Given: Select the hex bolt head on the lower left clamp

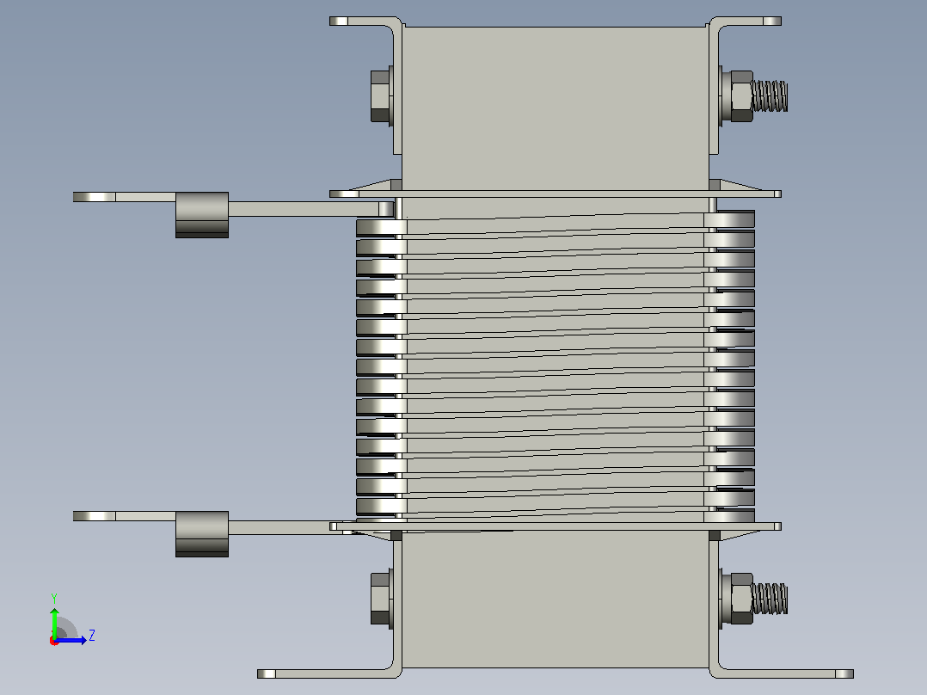Looking at the screenshot, I should 380,599.
